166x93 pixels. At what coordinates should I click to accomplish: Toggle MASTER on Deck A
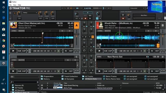21,31
